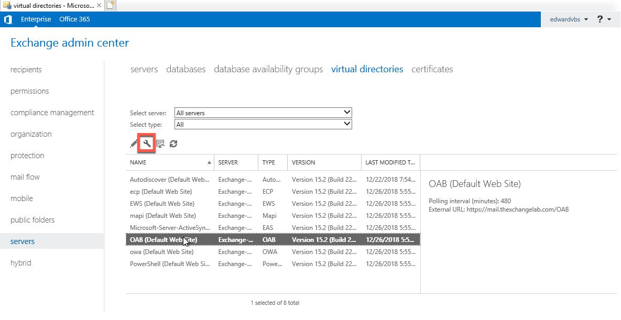621x320 pixels.
Task: Switch to the certificates tab
Action: coord(432,69)
